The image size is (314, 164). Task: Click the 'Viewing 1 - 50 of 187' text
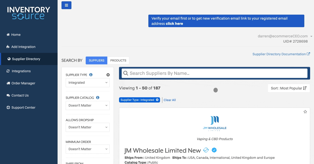pyautogui.click(x=140, y=88)
